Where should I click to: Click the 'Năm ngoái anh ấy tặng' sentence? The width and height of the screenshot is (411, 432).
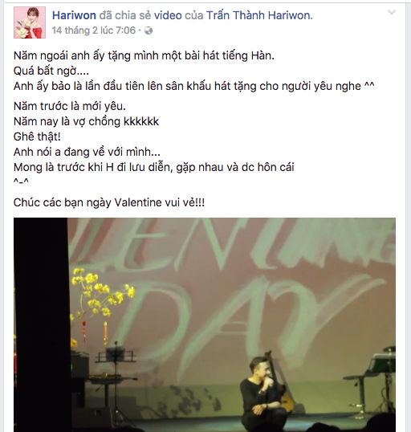point(144,56)
